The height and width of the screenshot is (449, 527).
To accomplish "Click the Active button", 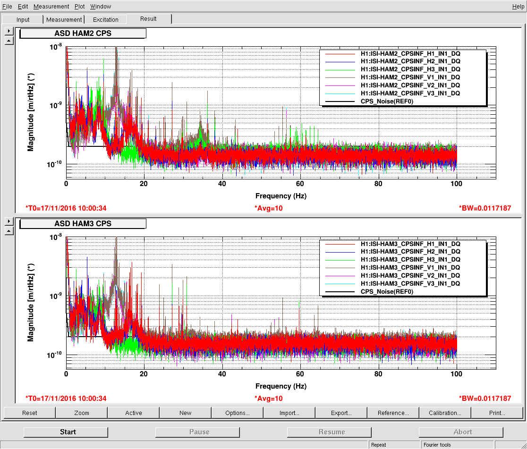I will (x=134, y=413).
